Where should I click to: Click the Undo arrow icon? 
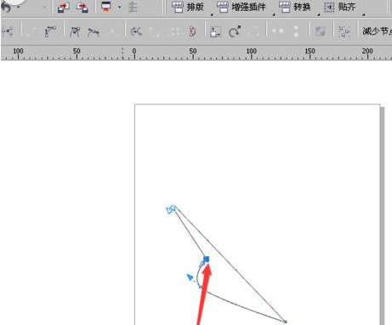coord(6,7)
